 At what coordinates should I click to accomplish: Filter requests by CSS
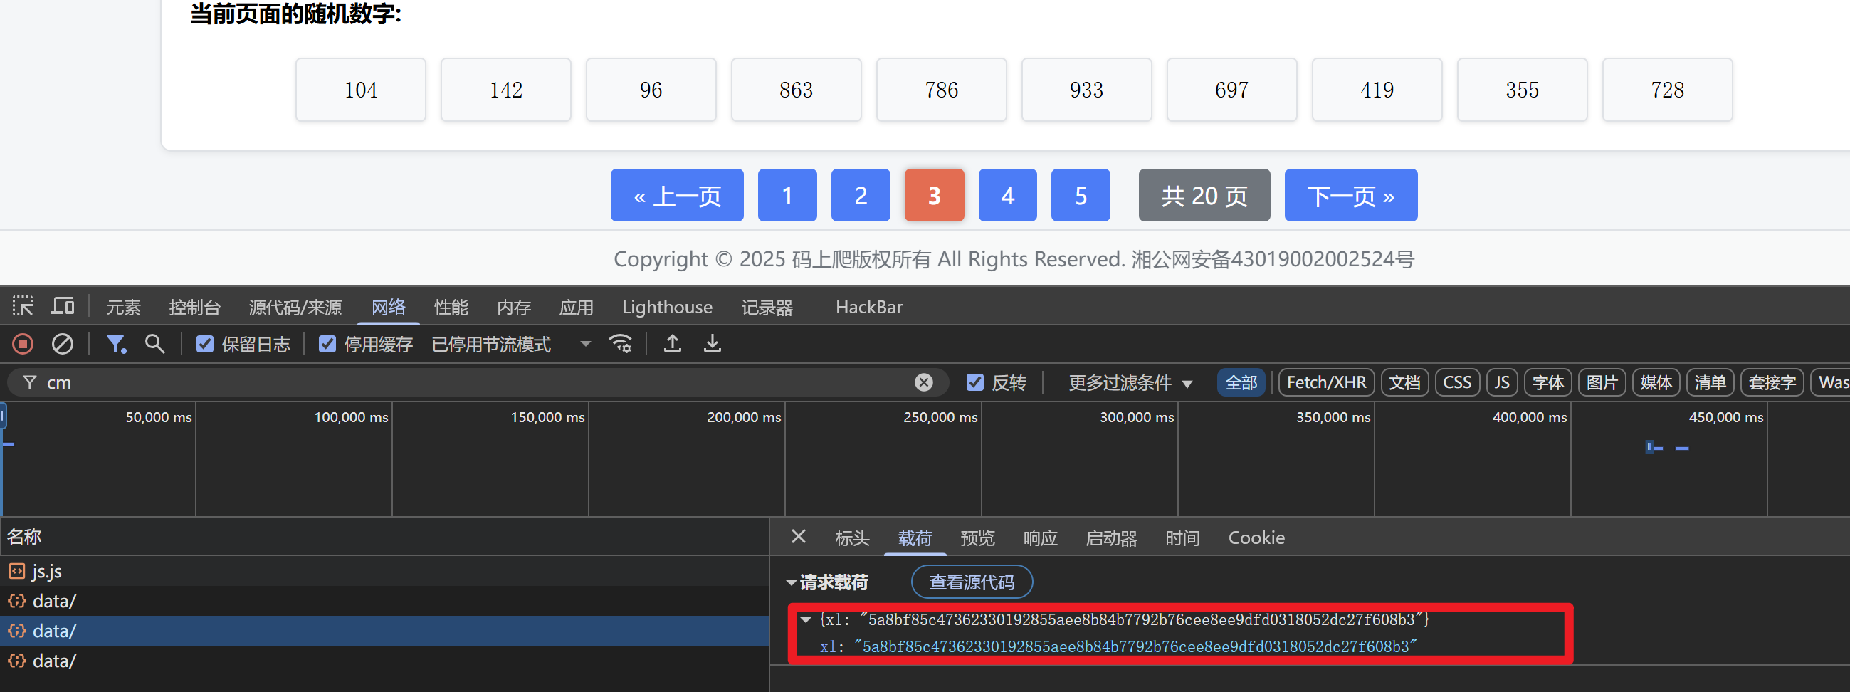click(1457, 382)
